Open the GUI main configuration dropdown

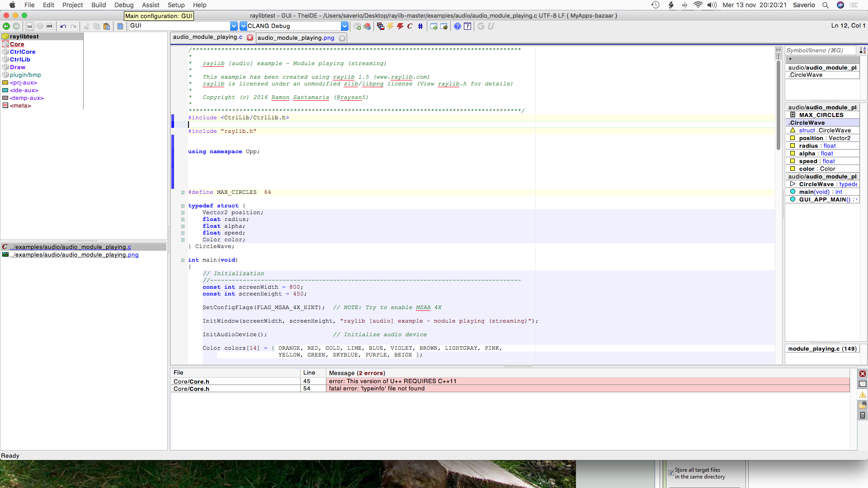coord(234,26)
